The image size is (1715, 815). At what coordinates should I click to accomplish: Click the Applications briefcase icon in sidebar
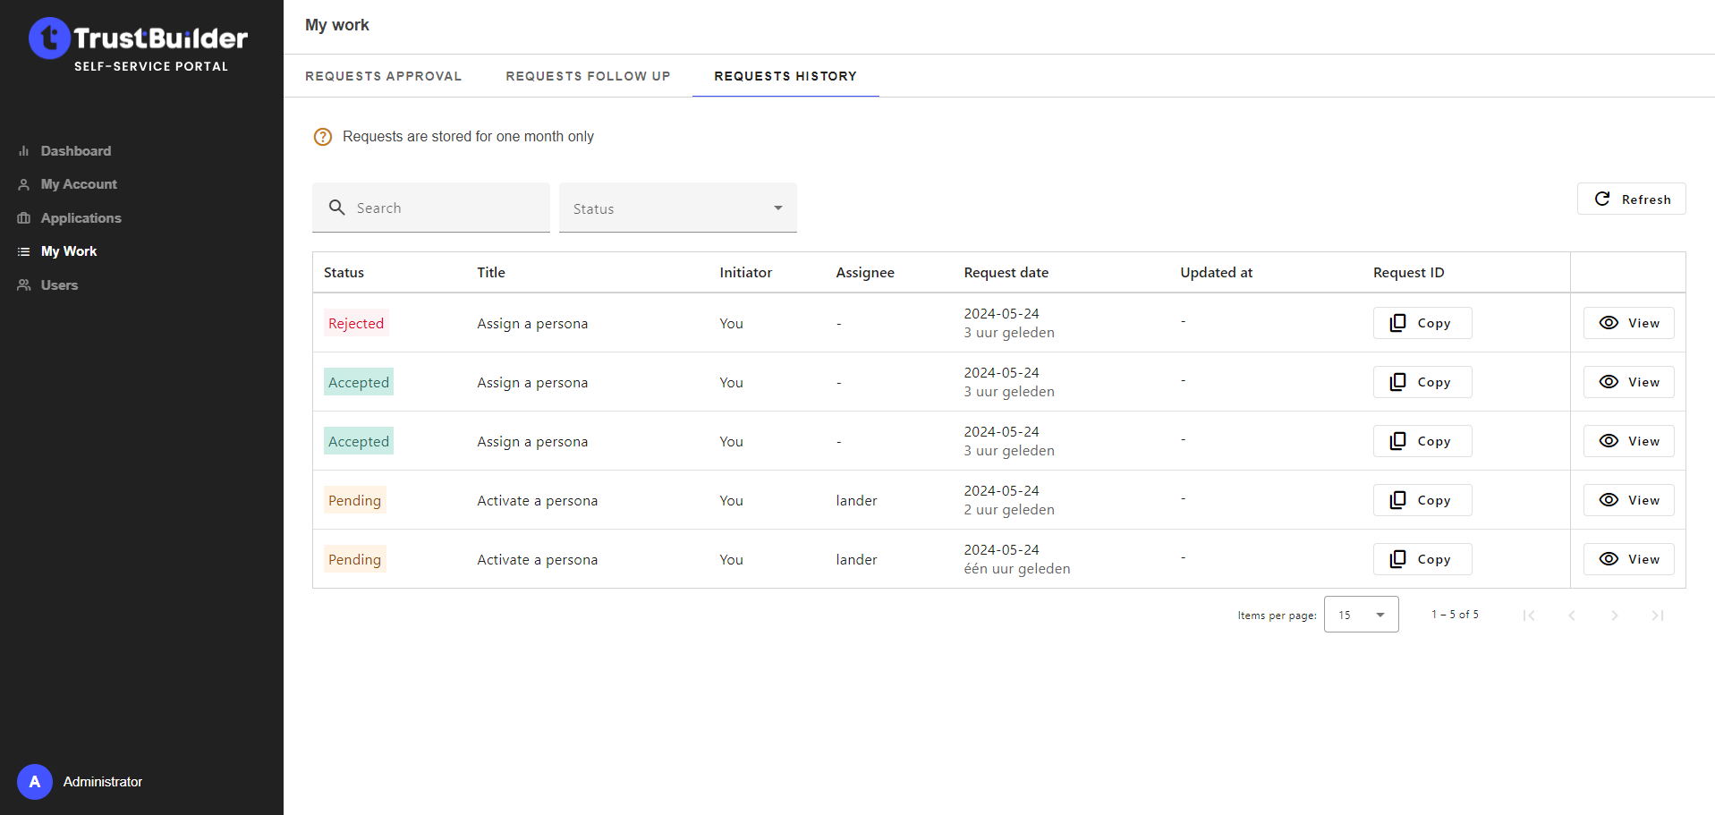click(x=24, y=218)
